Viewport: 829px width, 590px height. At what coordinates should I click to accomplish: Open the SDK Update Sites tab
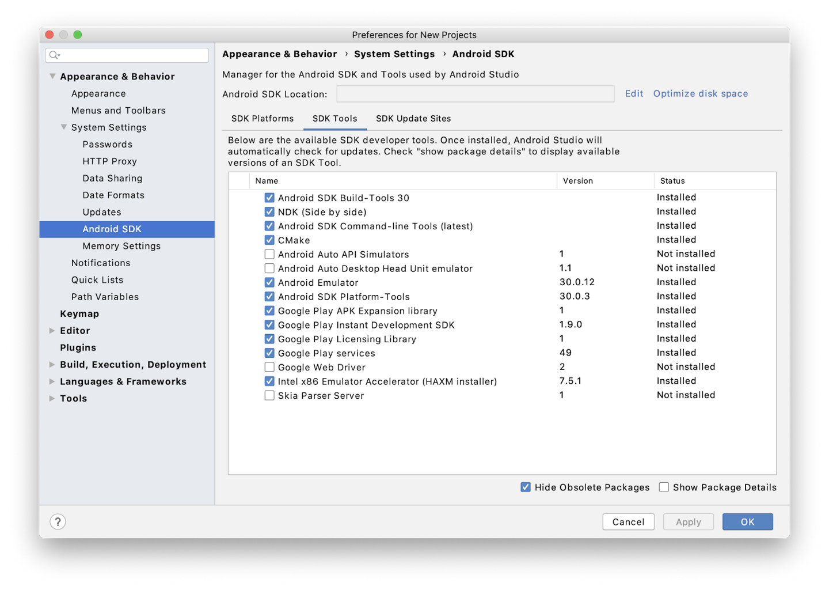pyautogui.click(x=413, y=119)
